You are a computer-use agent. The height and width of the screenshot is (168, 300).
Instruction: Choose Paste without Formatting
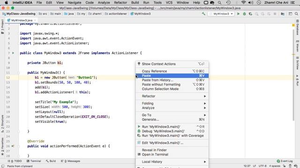pyautogui.click(x=172, y=84)
